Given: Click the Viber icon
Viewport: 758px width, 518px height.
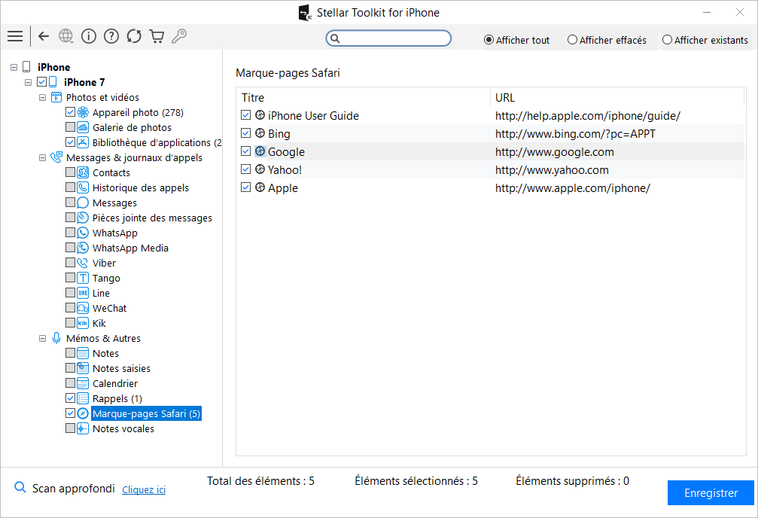Looking at the screenshot, I should [83, 263].
